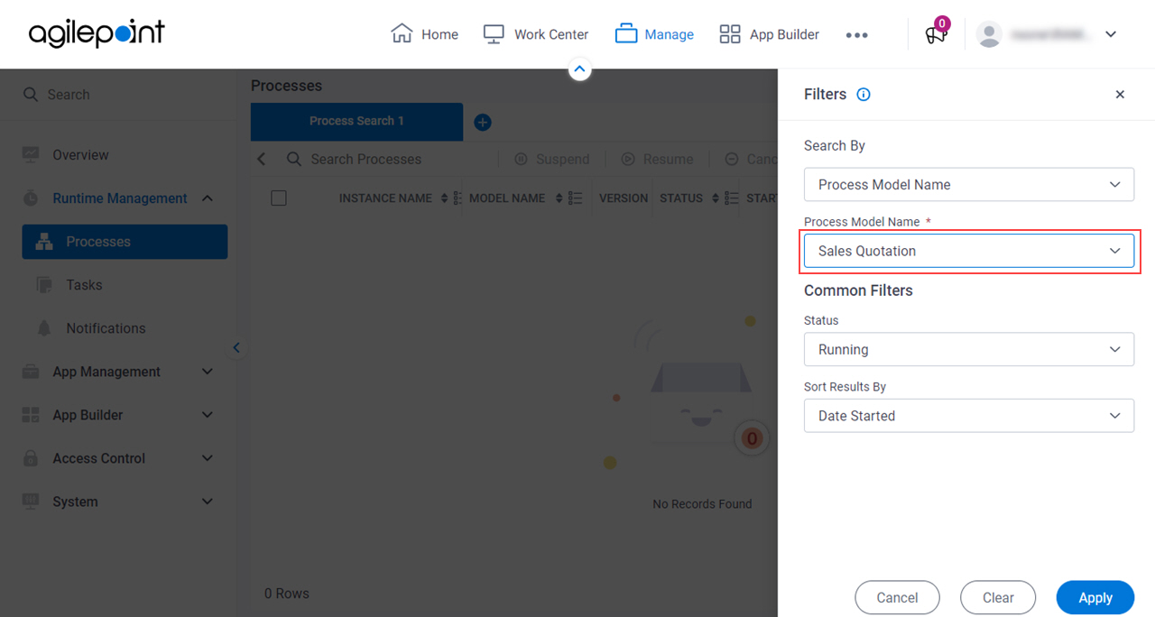Open the Home page

(x=424, y=34)
